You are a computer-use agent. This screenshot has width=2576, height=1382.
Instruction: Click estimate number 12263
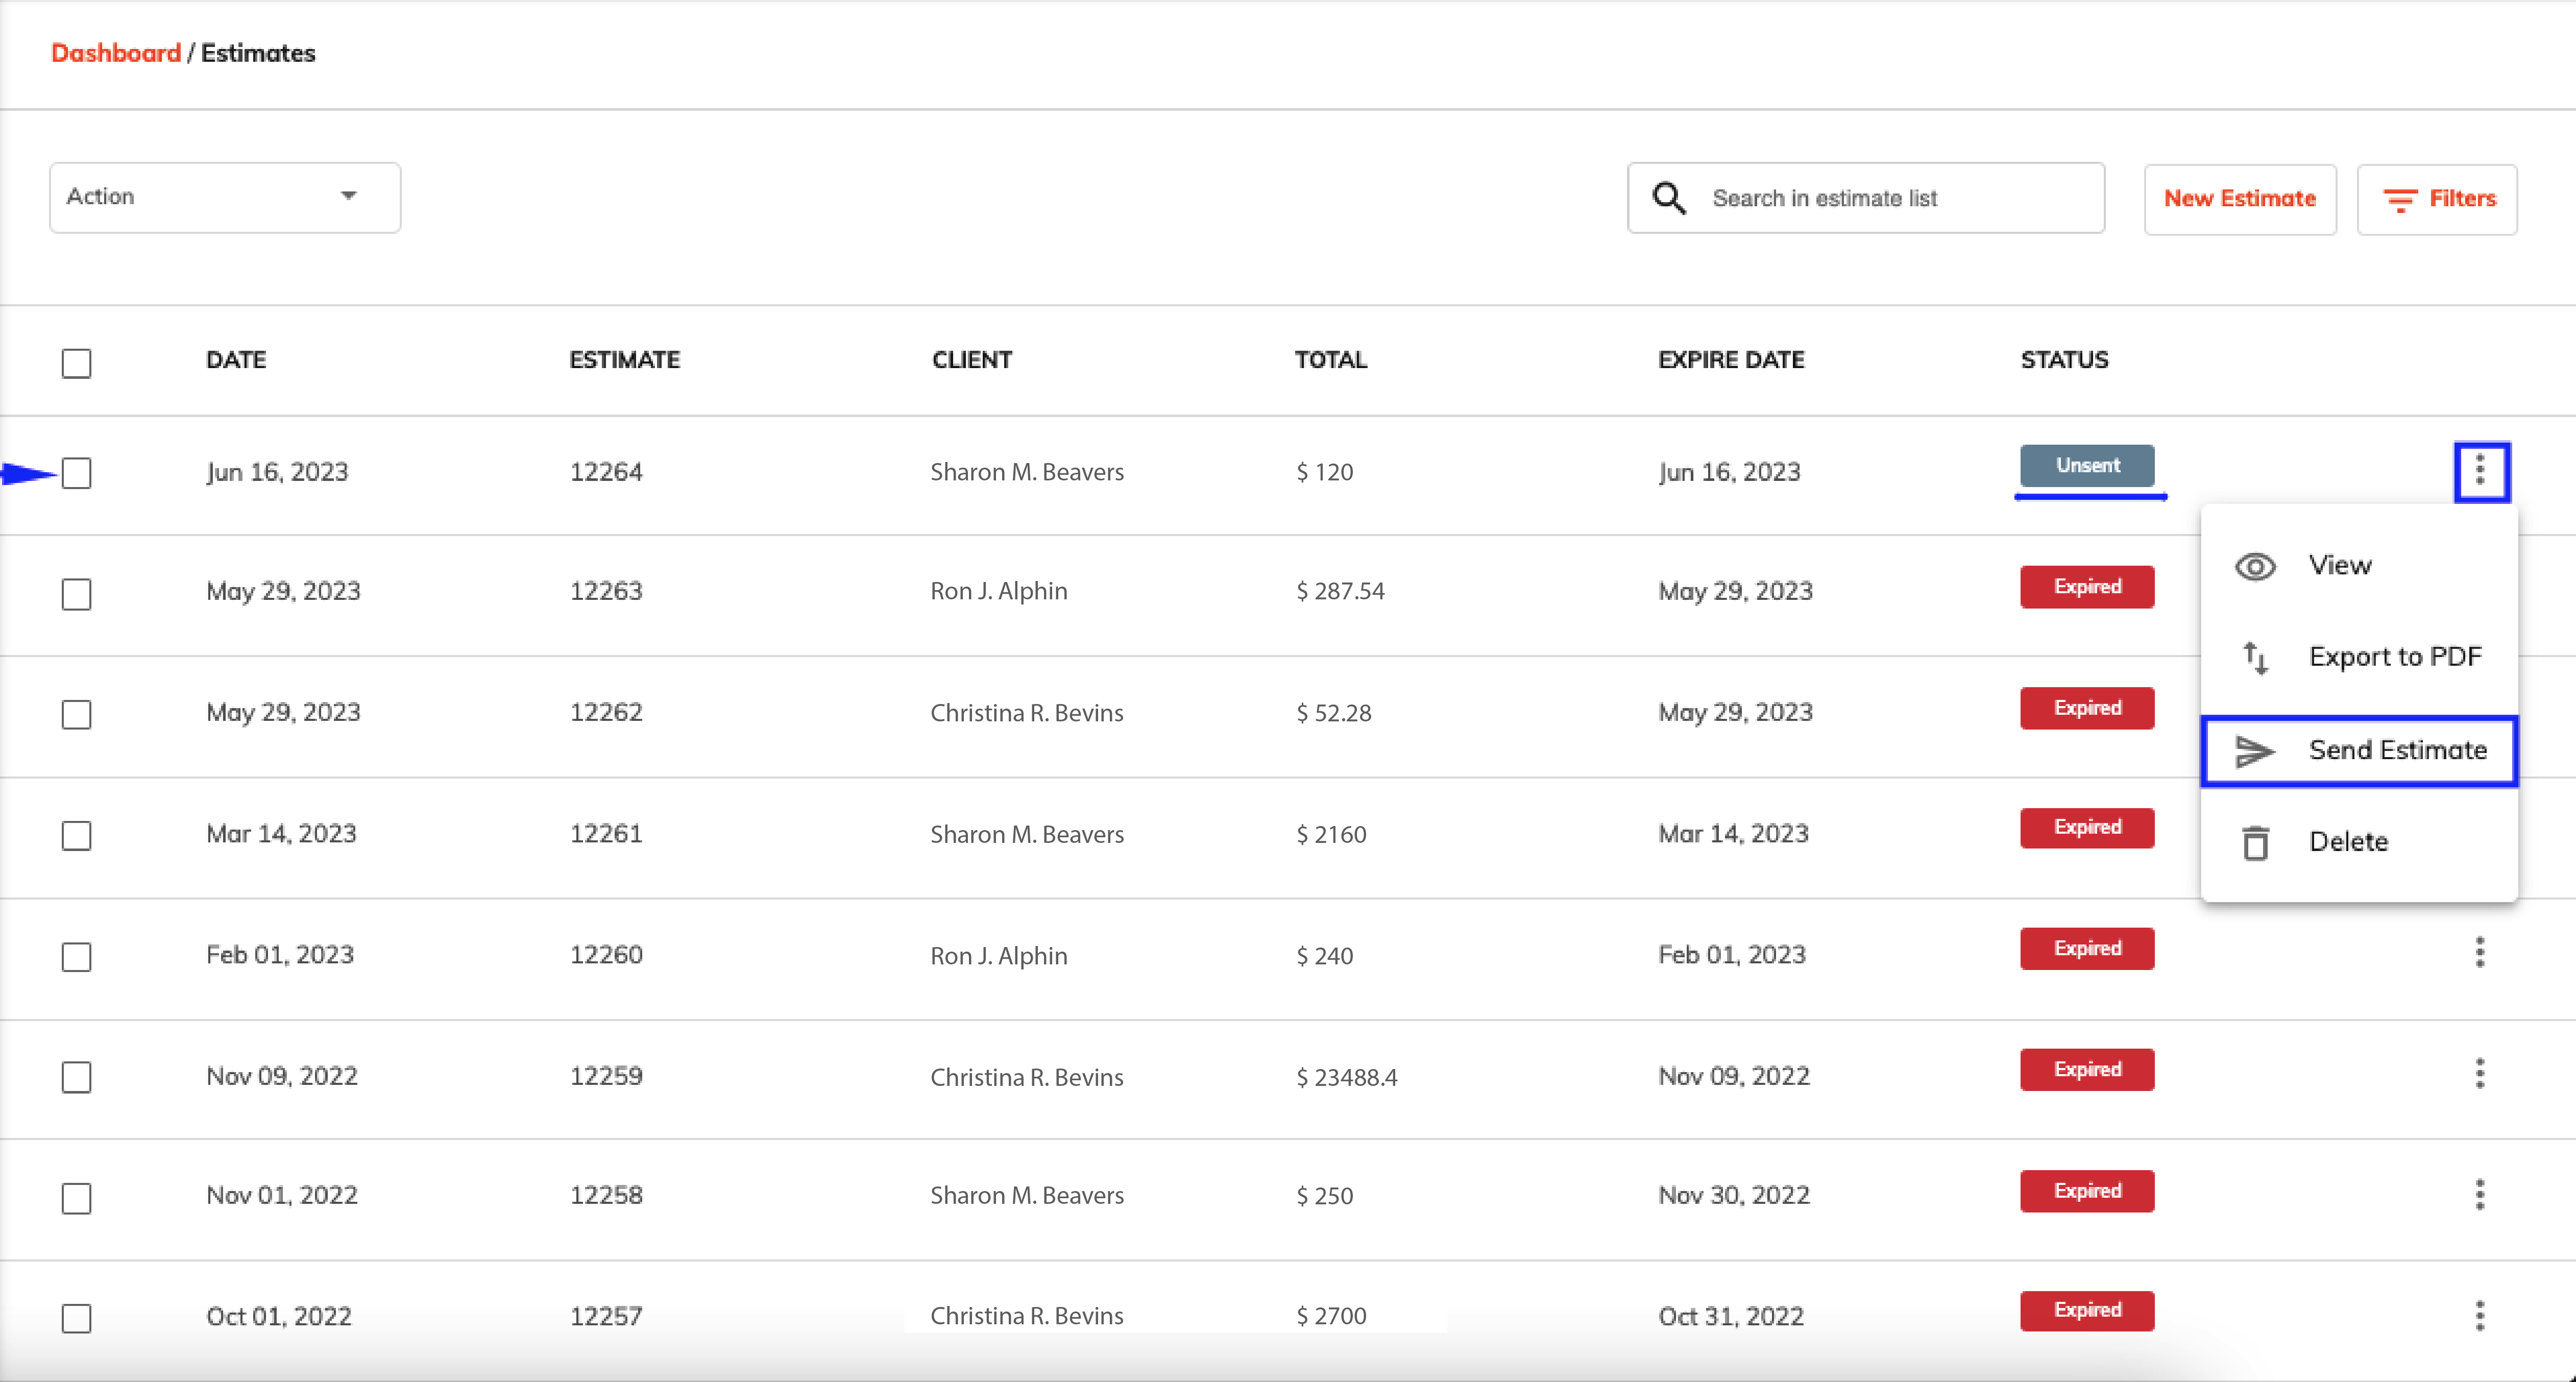(x=606, y=591)
